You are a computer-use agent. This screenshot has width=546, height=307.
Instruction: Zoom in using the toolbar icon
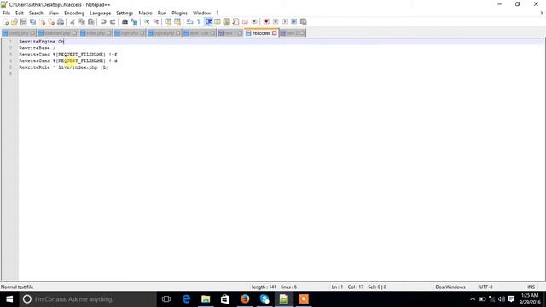(147, 21)
